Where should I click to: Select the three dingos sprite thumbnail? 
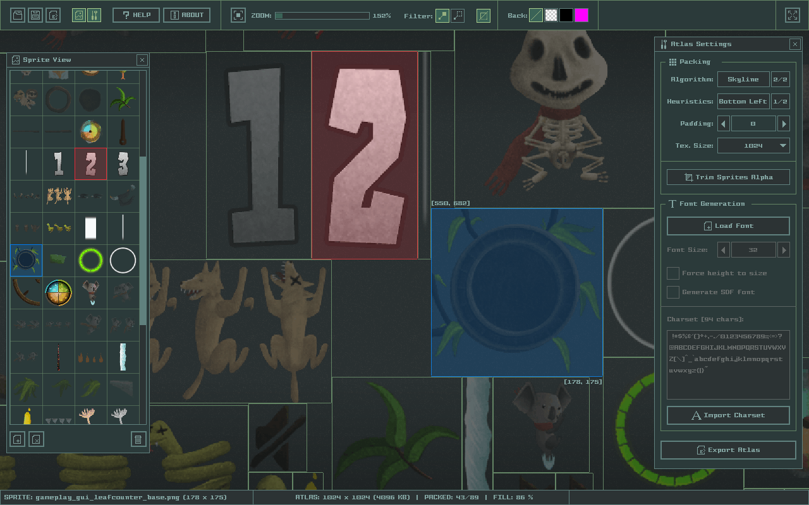59,196
